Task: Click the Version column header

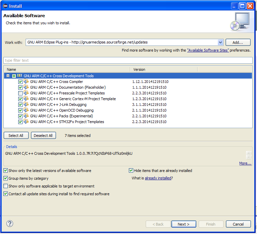Action: click(164, 69)
